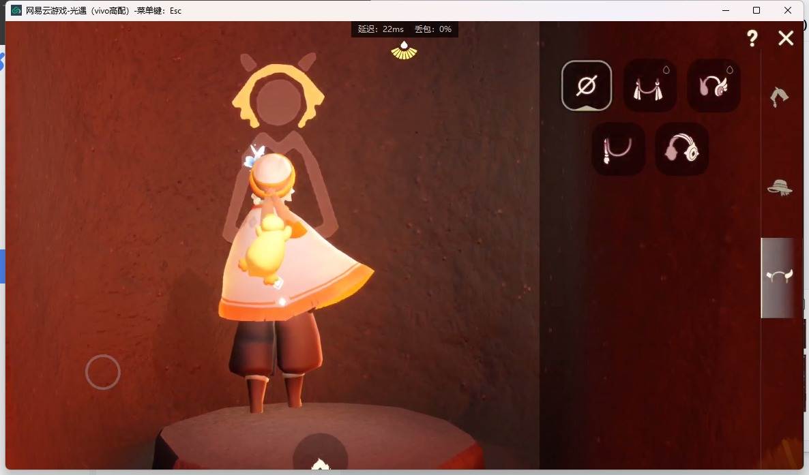Close the cloud game window

(x=788, y=10)
